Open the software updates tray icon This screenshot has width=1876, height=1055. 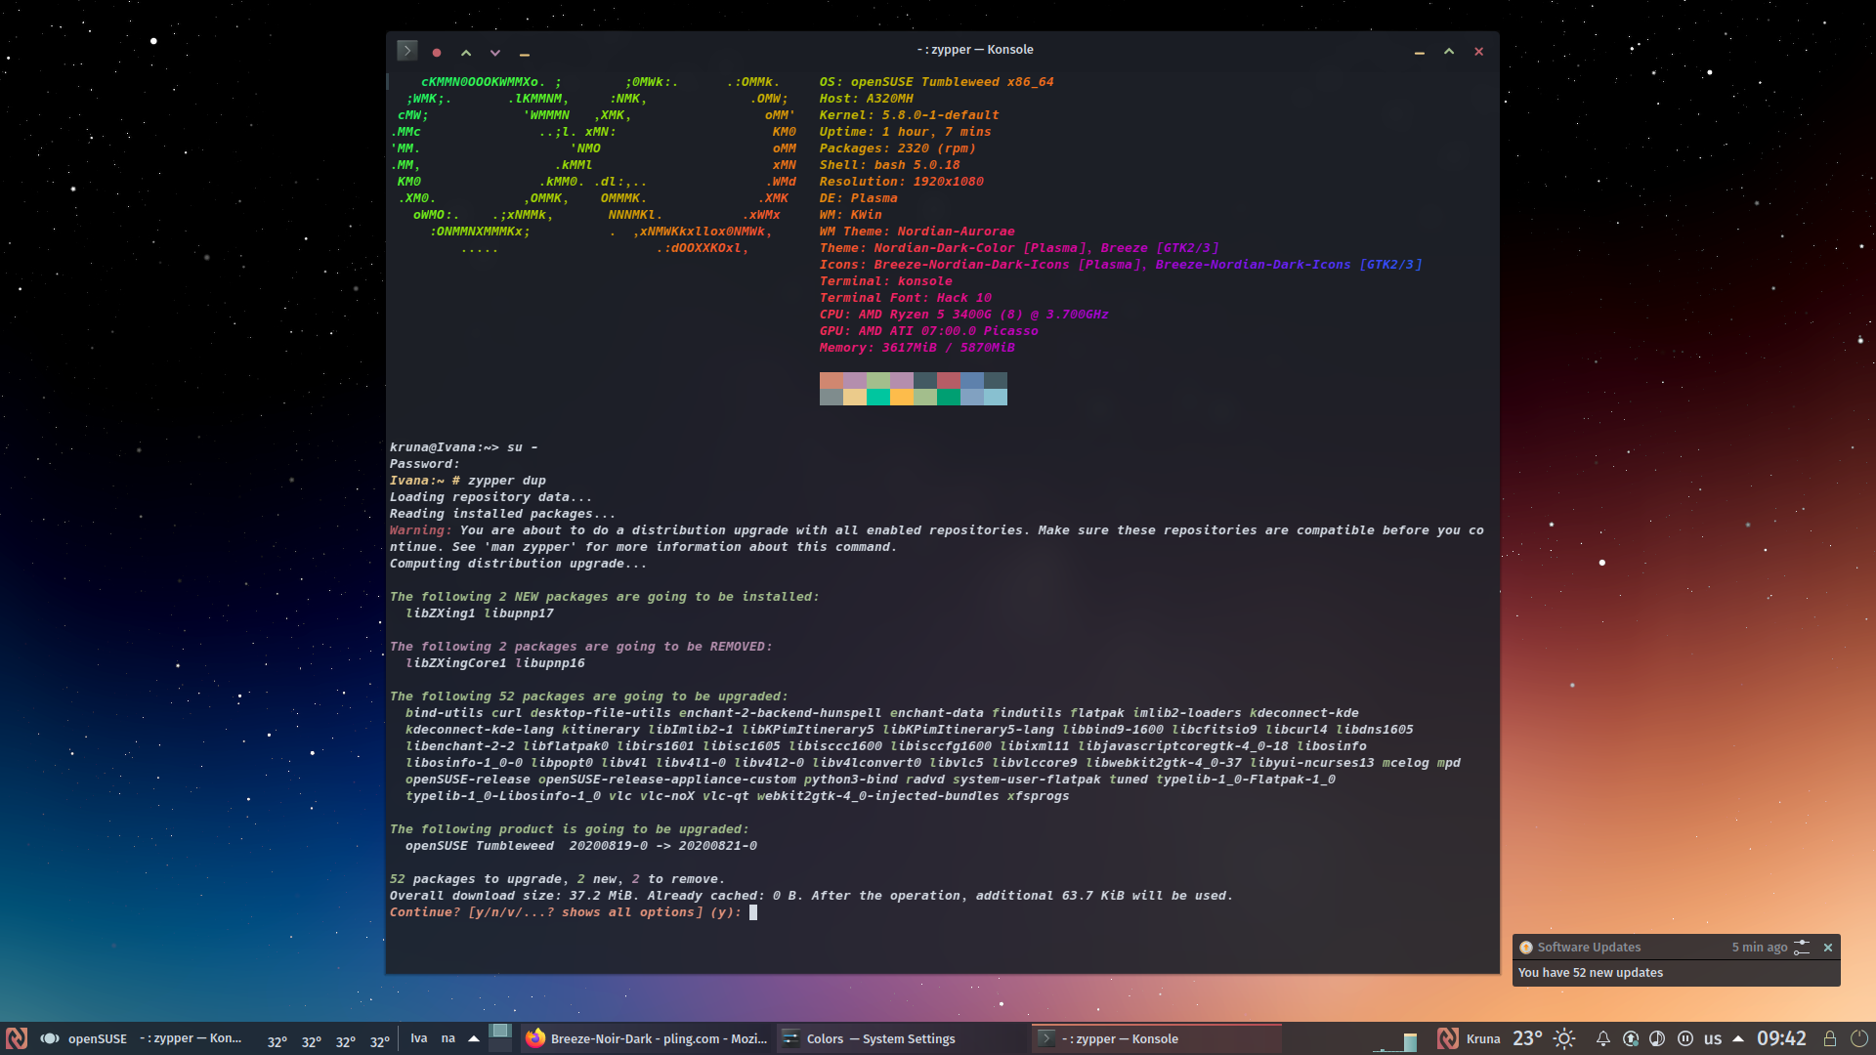click(1631, 1038)
